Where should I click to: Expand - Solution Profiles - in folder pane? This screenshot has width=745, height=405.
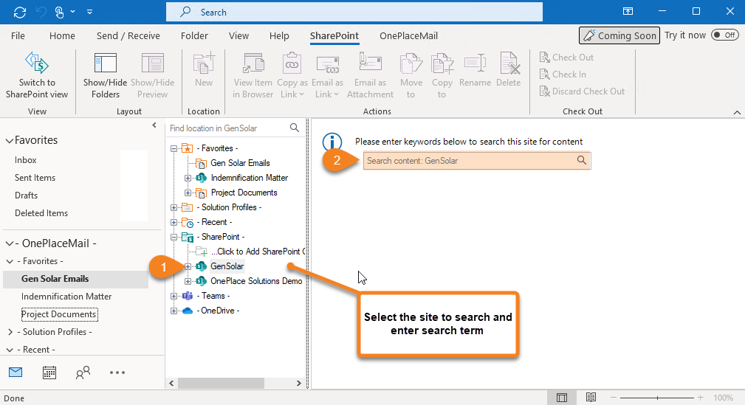(x=10, y=332)
